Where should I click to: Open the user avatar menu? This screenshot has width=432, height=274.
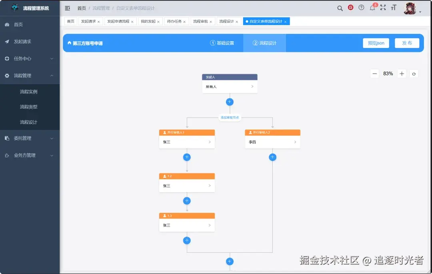tap(410, 8)
